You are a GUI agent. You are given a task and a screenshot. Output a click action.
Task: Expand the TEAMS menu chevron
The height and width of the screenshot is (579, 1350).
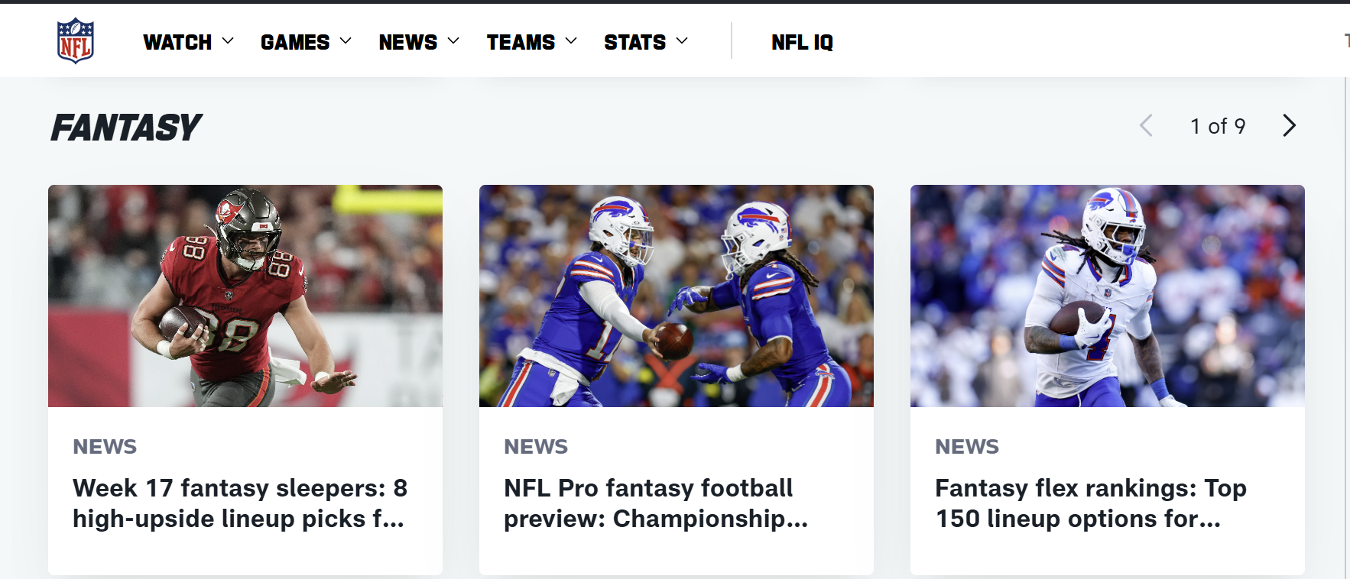pyautogui.click(x=571, y=41)
